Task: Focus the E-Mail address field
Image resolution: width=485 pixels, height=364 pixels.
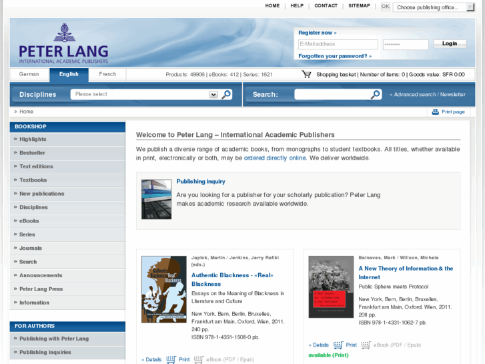Action: point(338,44)
